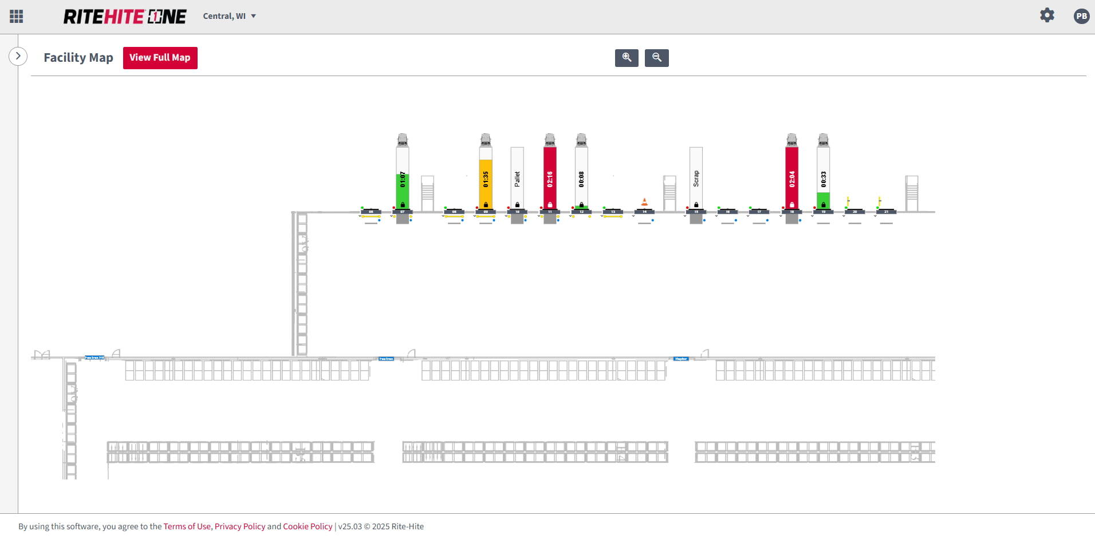Click the View Full Map button
1095x539 pixels.
coord(160,58)
